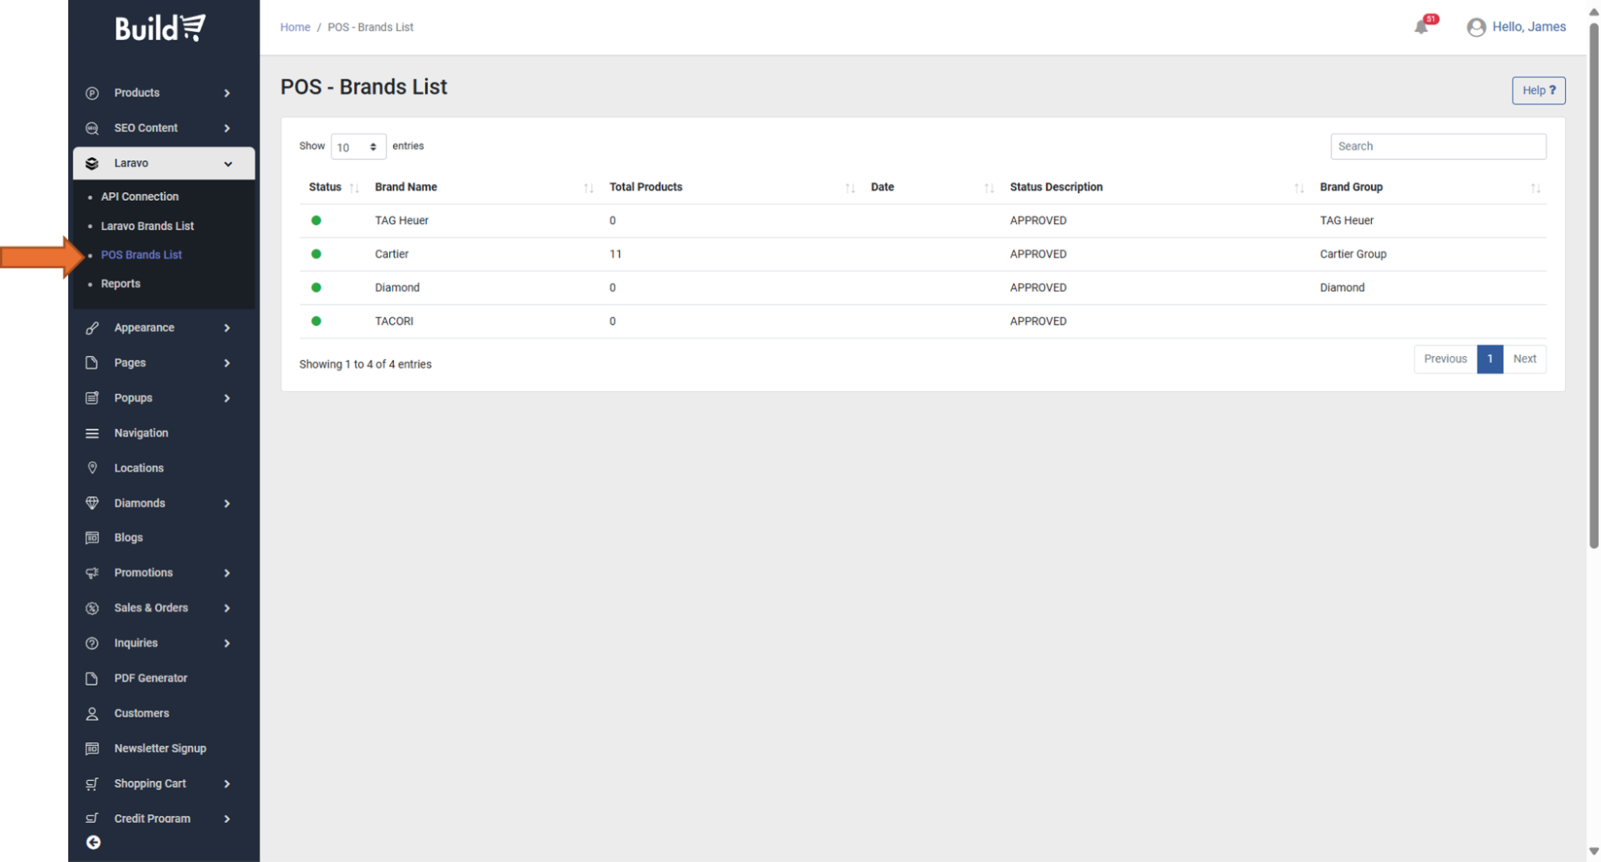Screen dimensions: 1601x862
Task: Click the vertical page scrollbar
Action: pyautogui.click(x=1593, y=280)
